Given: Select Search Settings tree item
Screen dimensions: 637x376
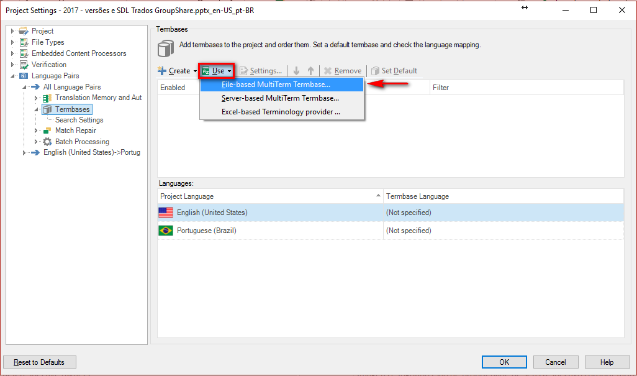Looking at the screenshot, I should pyautogui.click(x=79, y=120).
